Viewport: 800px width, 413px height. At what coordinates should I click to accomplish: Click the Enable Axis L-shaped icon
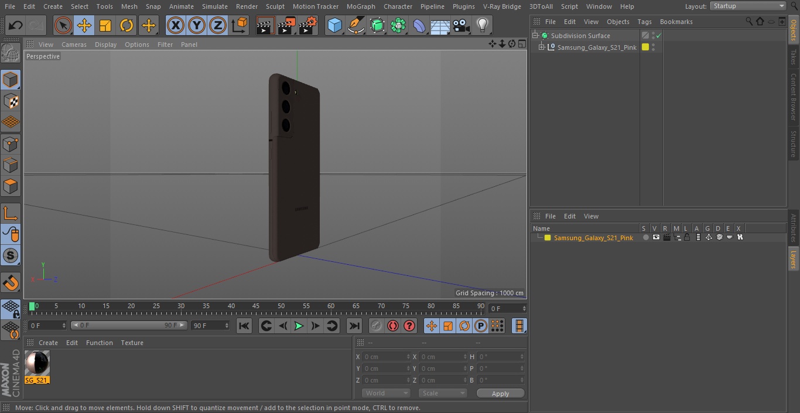point(11,214)
